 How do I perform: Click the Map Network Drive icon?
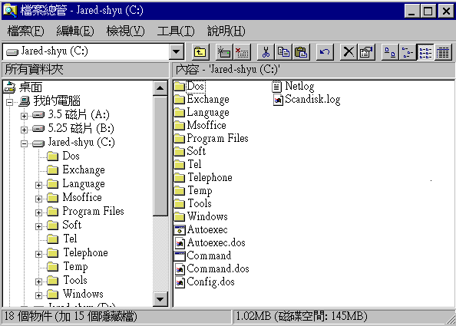pos(224,52)
